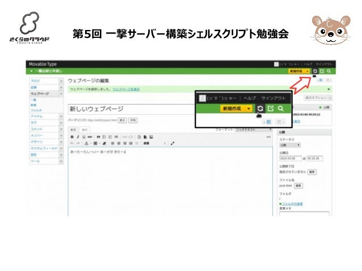The width and height of the screenshot is (362, 271).
Task: Open the メンバー sidebar menu
Action: (x=46, y=136)
